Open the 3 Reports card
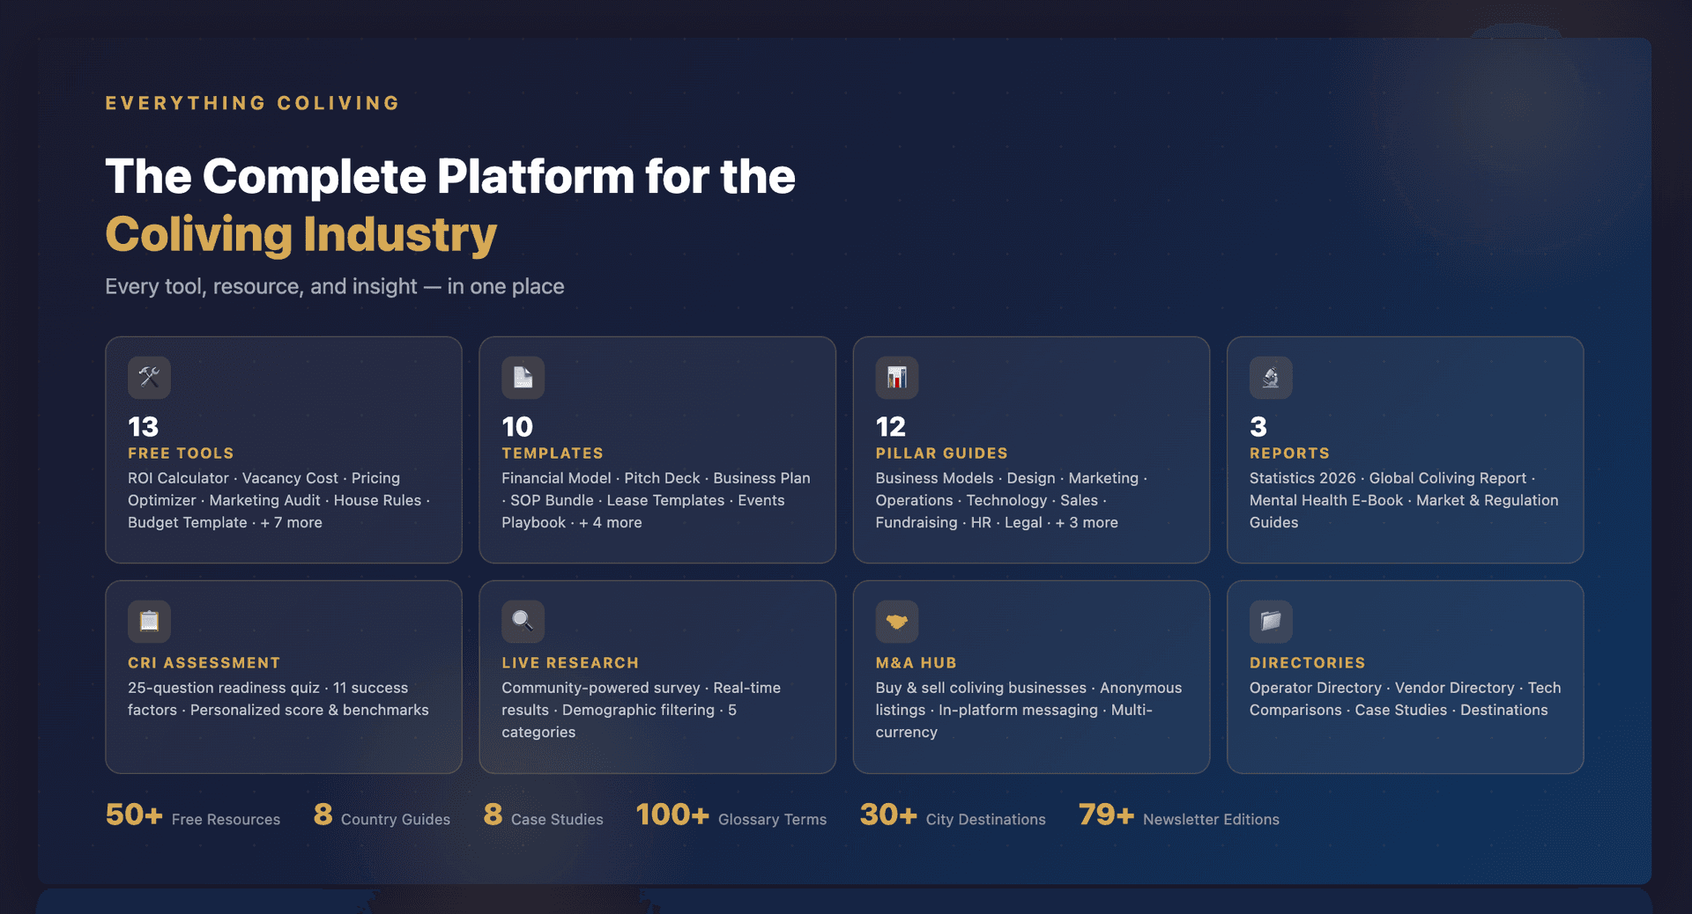This screenshot has height=914, width=1692. (1405, 450)
